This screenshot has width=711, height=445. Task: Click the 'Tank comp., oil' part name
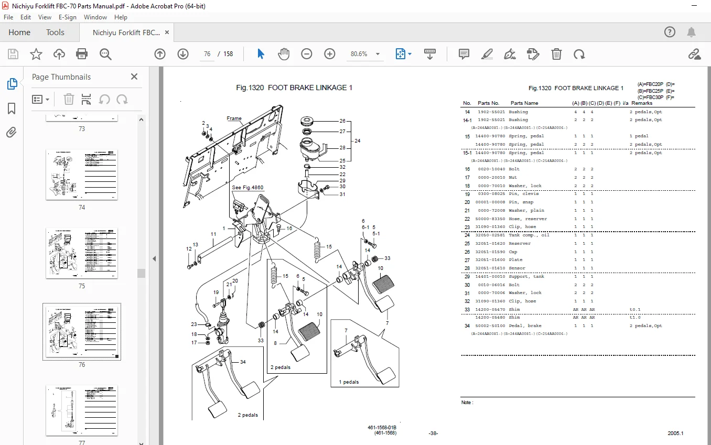point(529,235)
